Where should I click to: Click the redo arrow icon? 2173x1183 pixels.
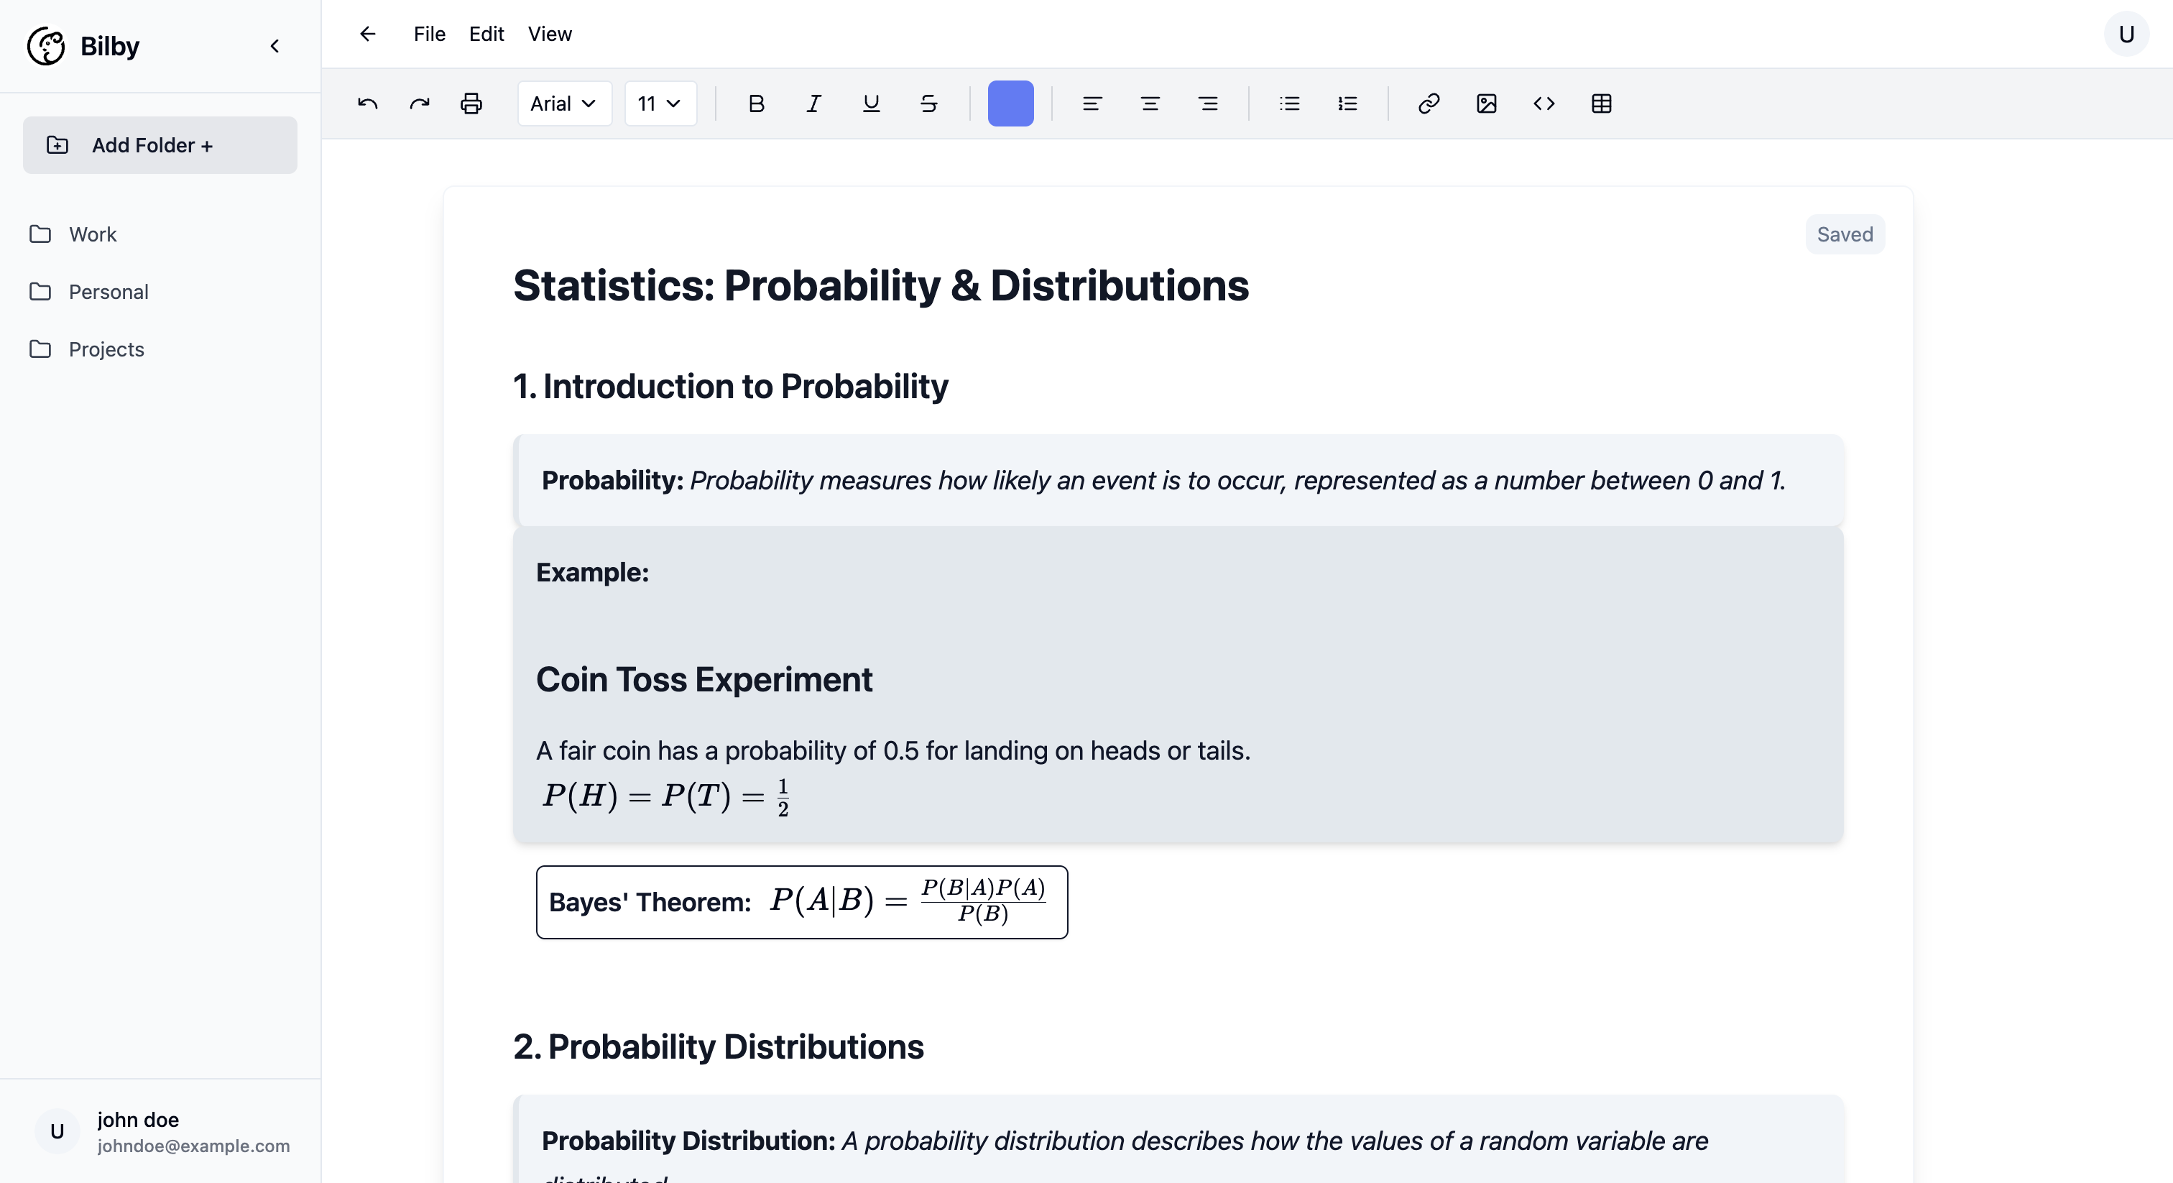coord(419,103)
